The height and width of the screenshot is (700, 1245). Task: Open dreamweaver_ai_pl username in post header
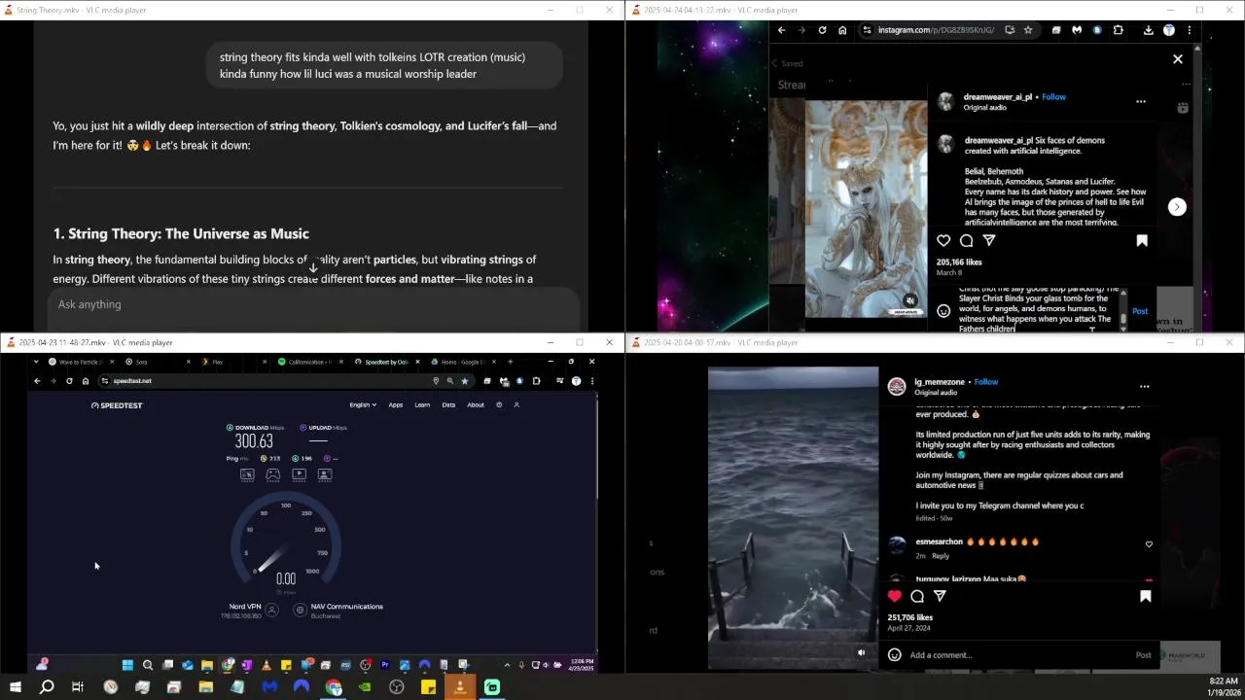pos(998,97)
